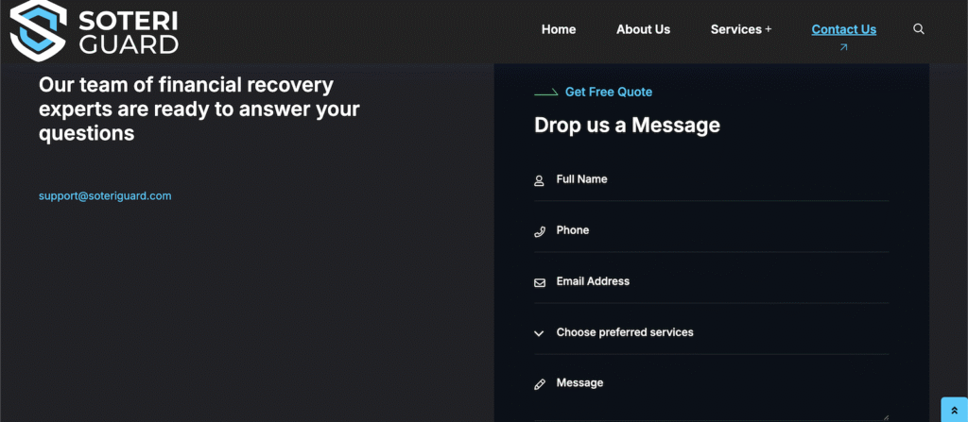Go to the Home menu item

(558, 29)
